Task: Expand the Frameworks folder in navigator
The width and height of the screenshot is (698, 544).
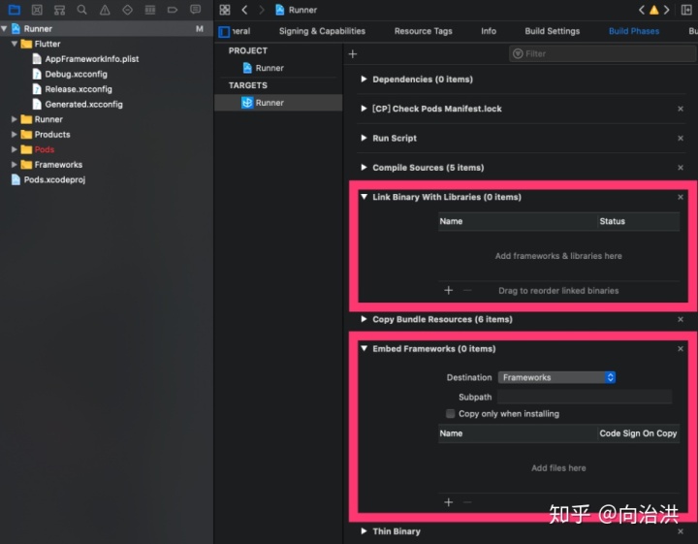Action: [15, 165]
